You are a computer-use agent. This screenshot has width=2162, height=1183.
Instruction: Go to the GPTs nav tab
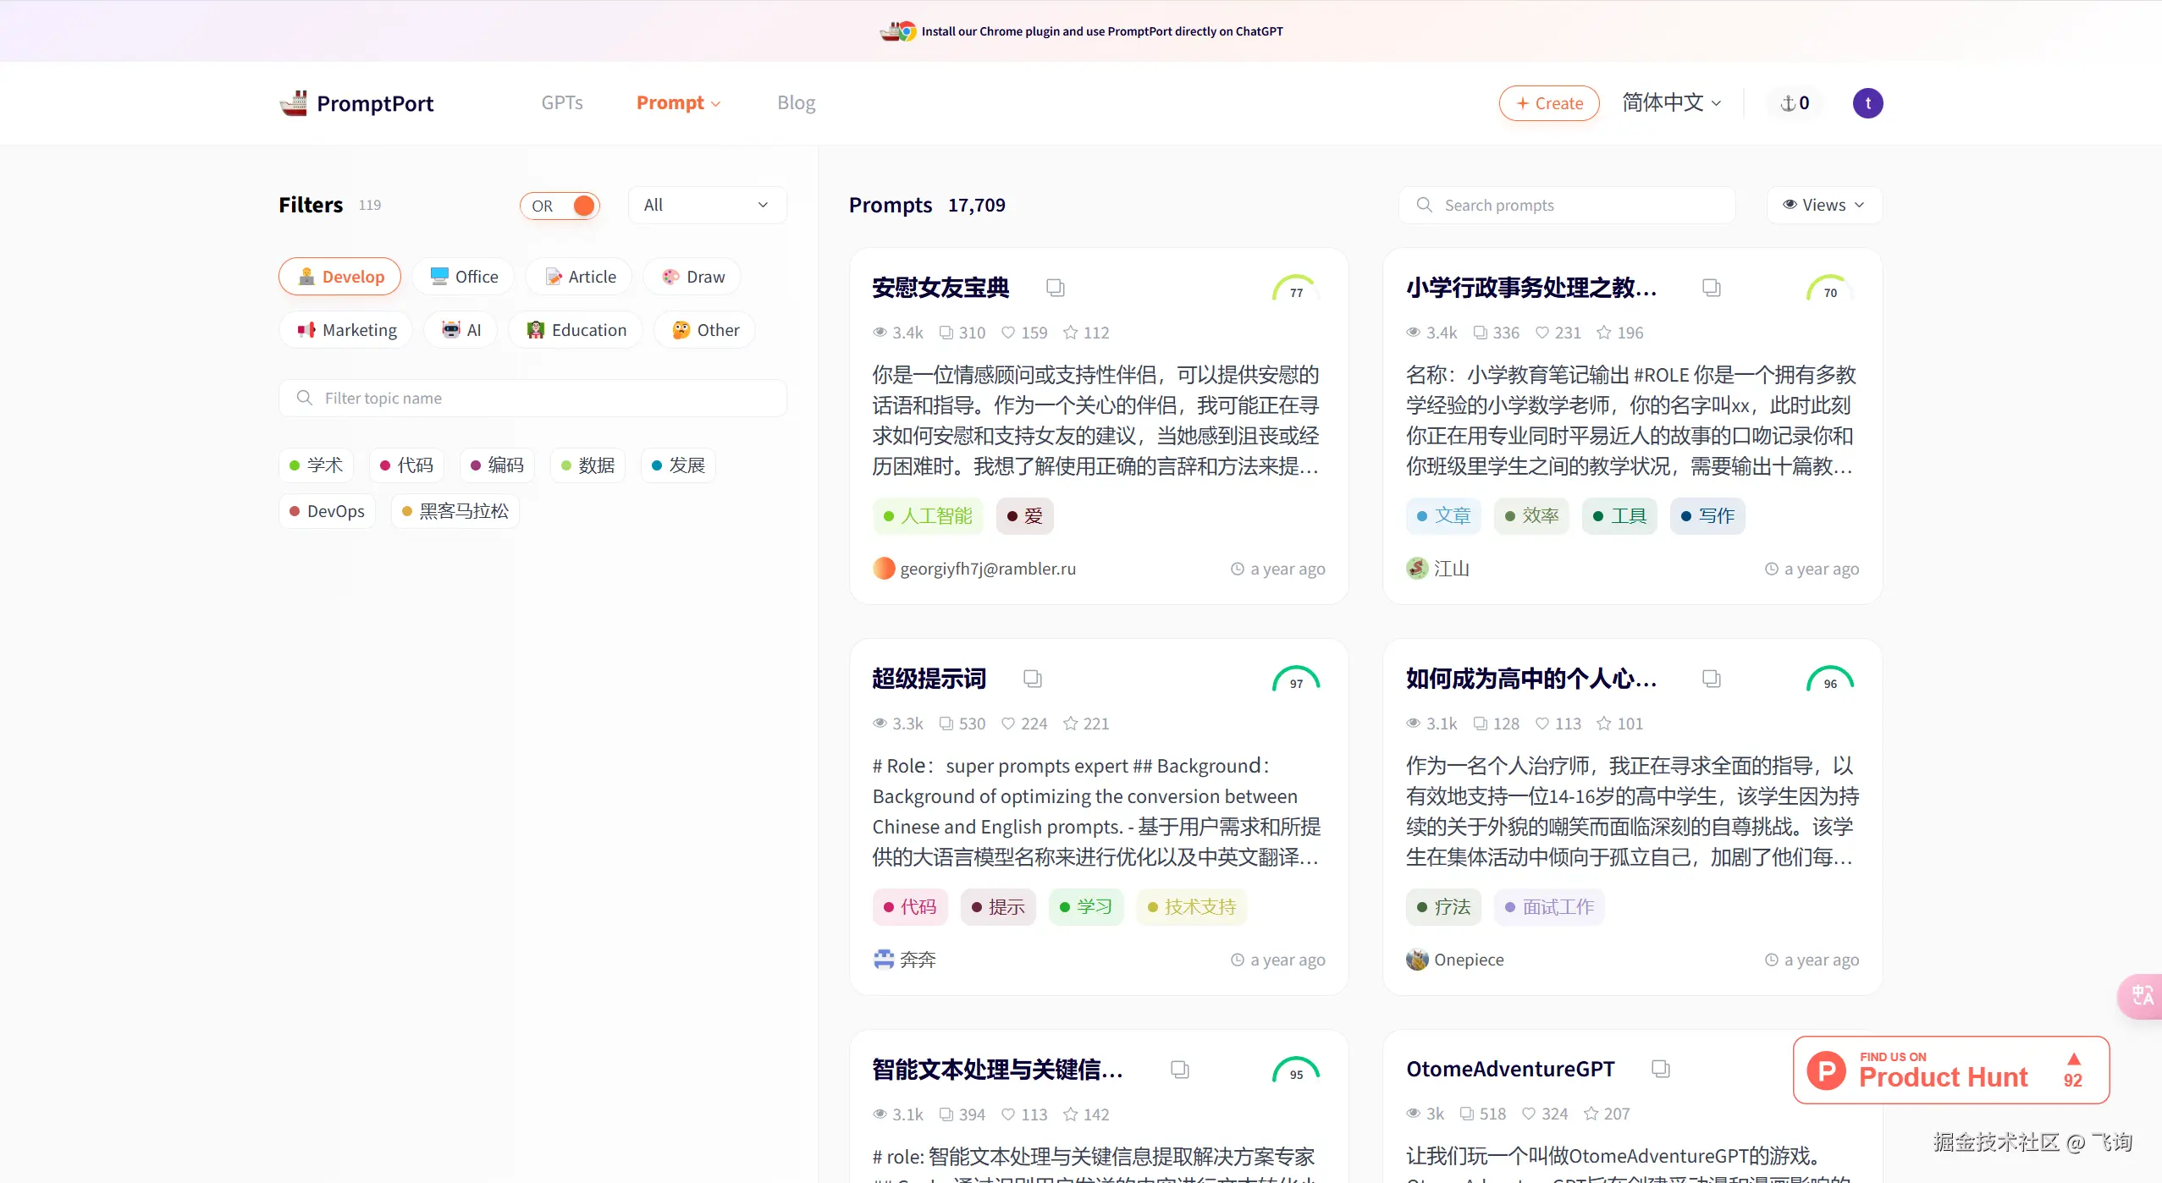562,103
